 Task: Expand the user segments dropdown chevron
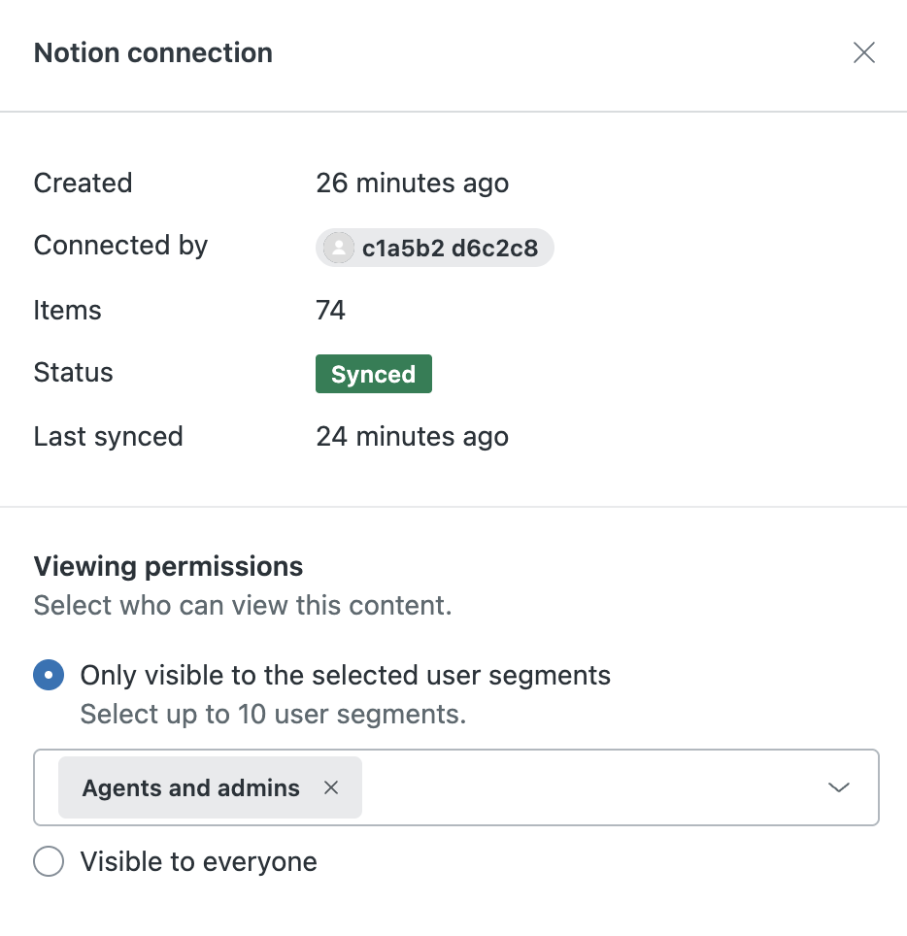(x=838, y=787)
